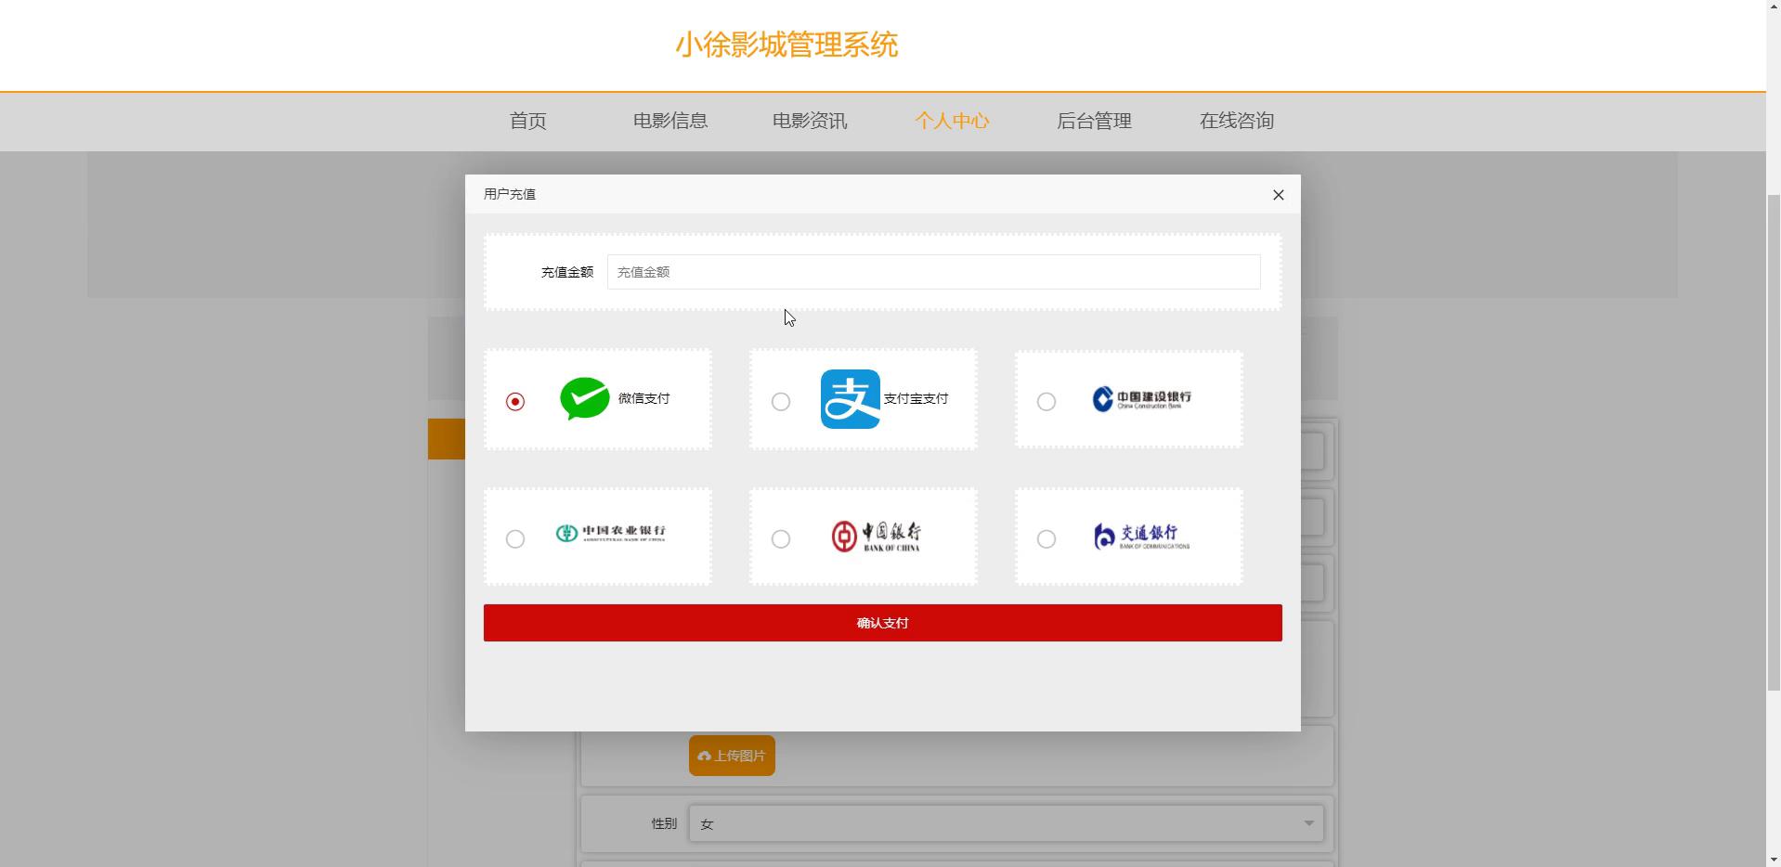Select the 微信支付 radio button
1781x867 pixels.
pos(515,402)
